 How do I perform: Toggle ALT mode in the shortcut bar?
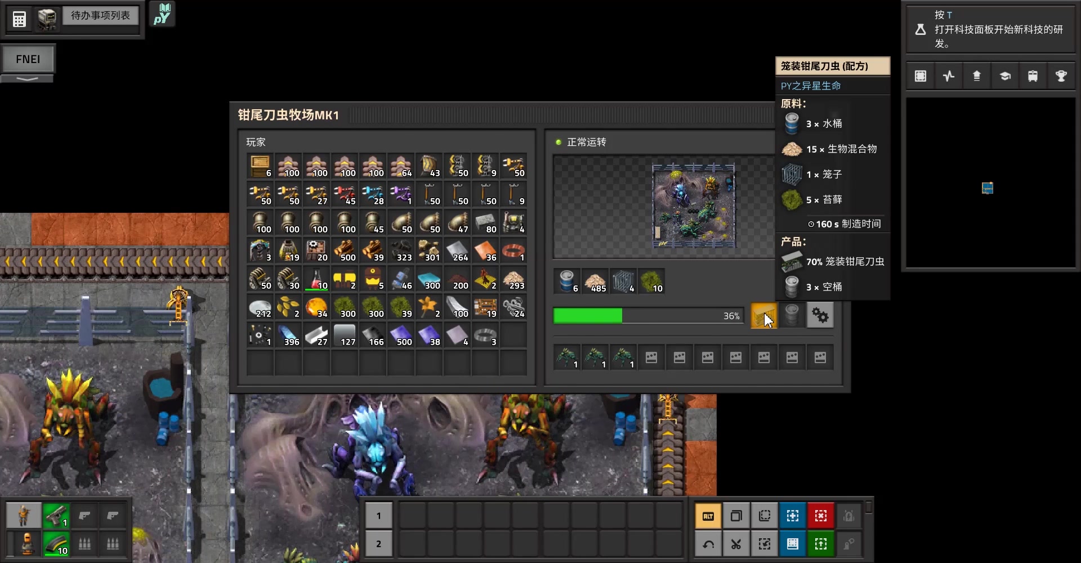[x=708, y=516]
